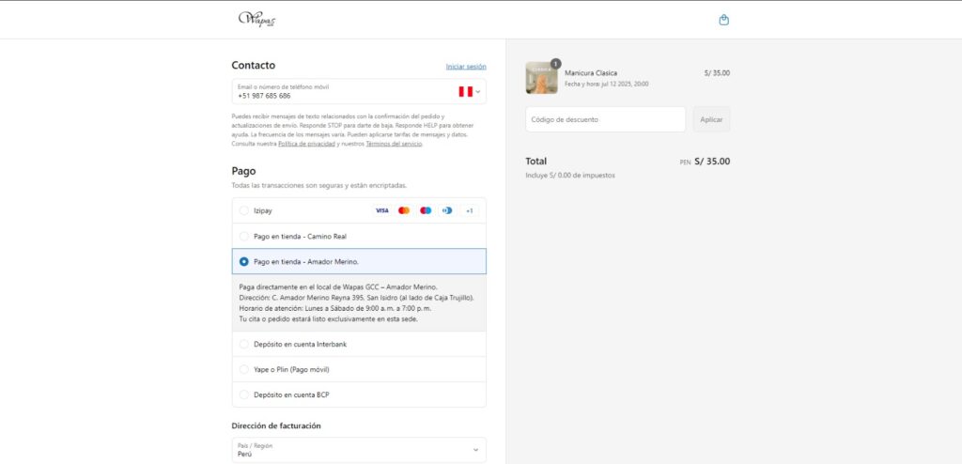Click the Manicura Clasica product thumbnail
Viewport: 962px width, 464px height.
(541, 78)
